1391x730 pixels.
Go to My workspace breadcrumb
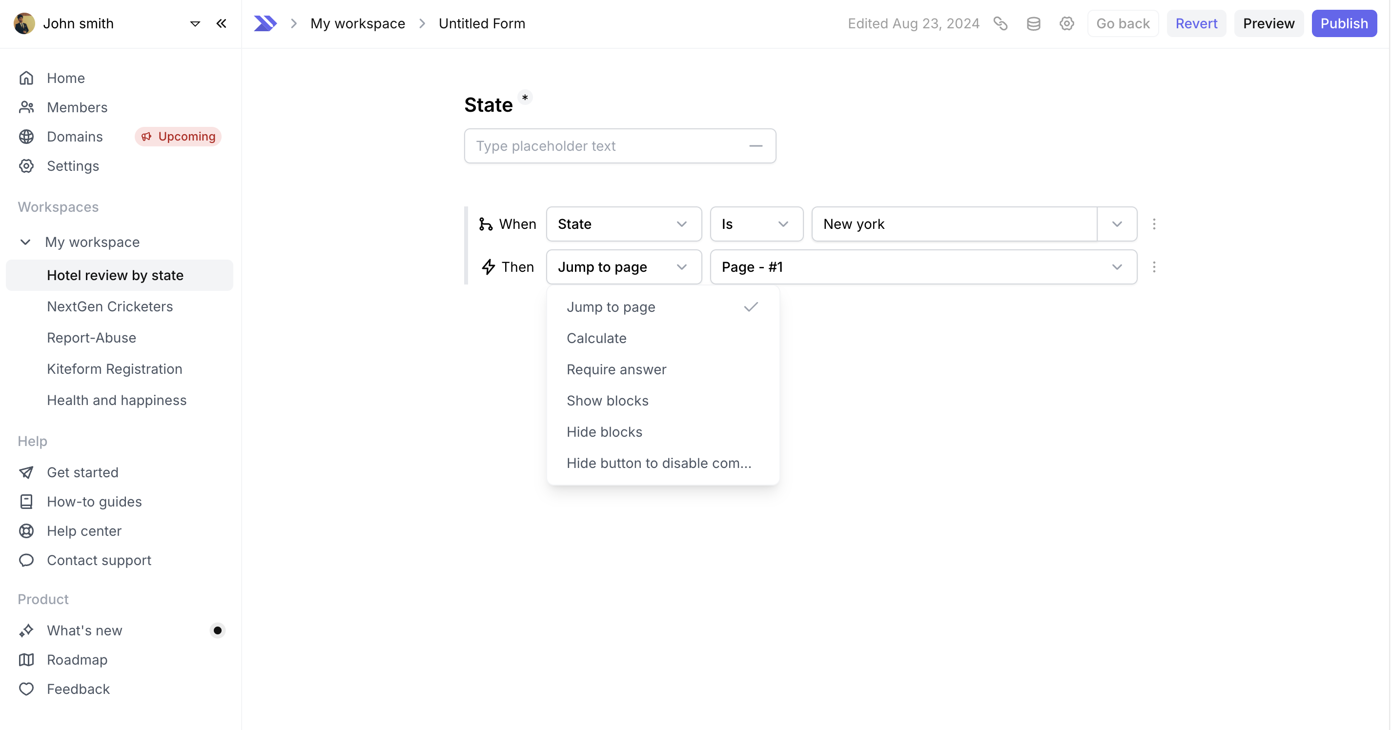click(357, 24)
